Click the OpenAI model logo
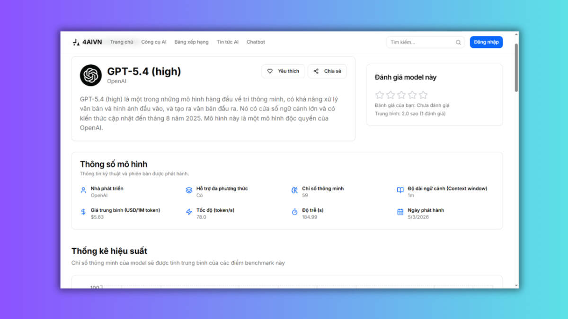 click(x=91, y=75)
